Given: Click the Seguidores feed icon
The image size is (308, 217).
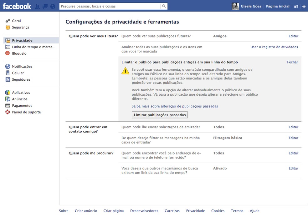Looking at the screenshot, I should click(x=8, y=79).
